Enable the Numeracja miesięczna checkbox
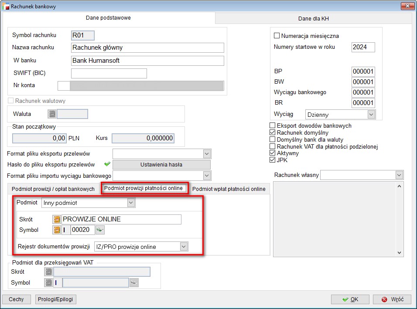 (x=277, y=36)
